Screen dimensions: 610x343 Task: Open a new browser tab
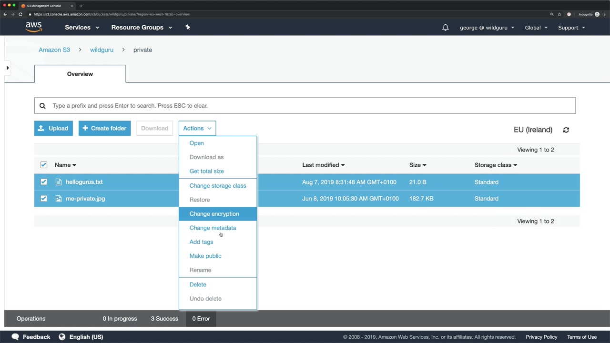pos(81,6)
